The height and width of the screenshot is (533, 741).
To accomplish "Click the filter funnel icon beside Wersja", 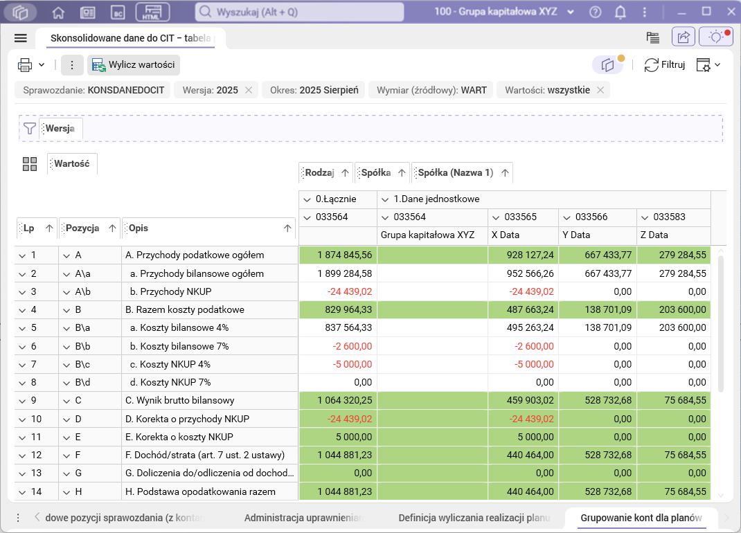I will [x=29, y=128].
